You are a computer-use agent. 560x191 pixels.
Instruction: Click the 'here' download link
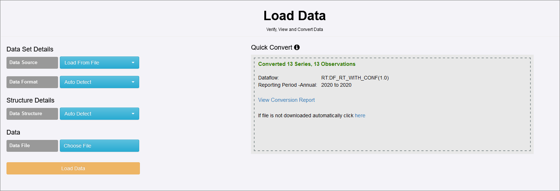[x=360, y=115]
